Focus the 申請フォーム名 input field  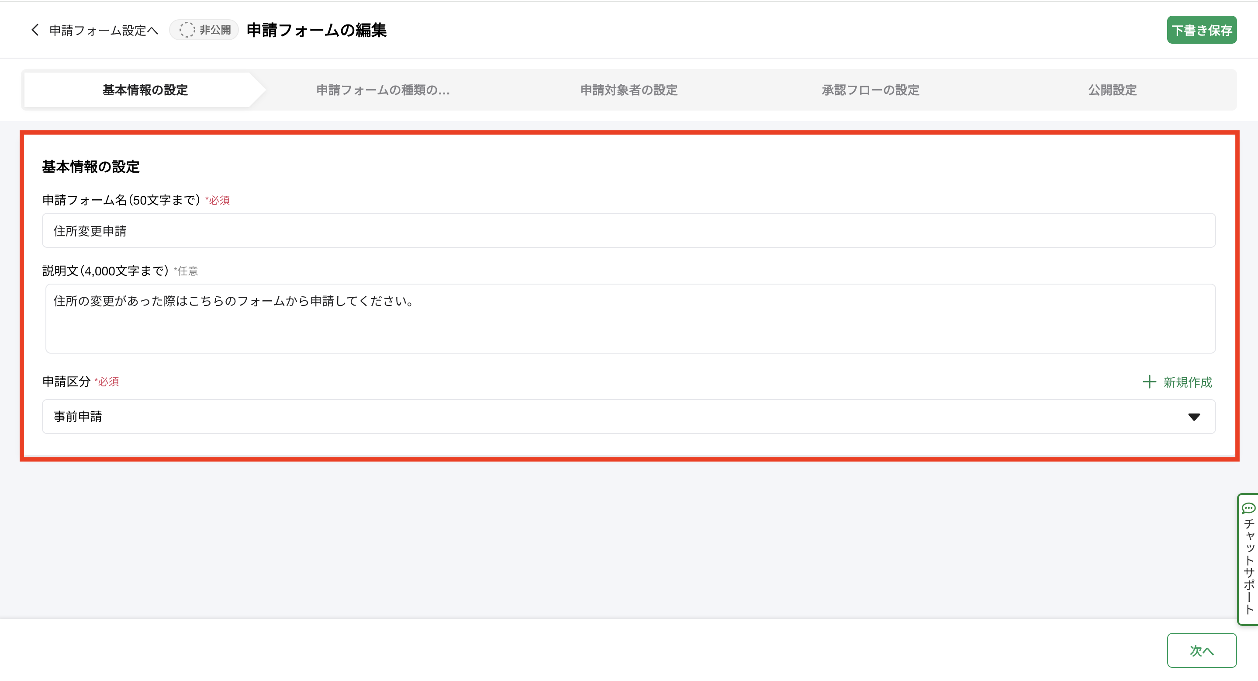(628, 231)
